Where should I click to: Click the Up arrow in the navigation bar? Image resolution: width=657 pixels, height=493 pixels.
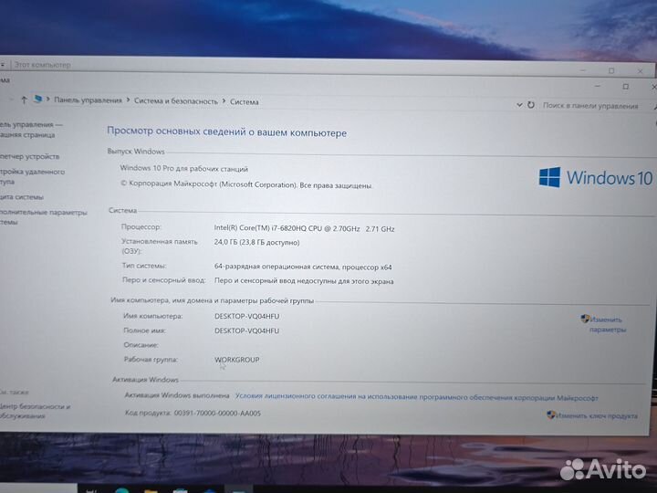(24, 100)
